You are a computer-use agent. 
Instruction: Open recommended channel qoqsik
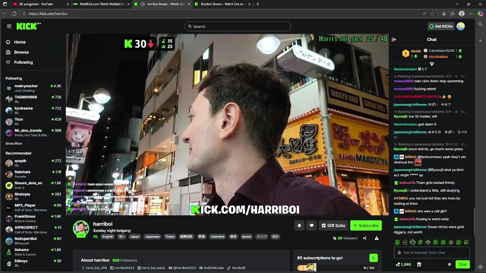pyautogui.click(x=33, y=163)
